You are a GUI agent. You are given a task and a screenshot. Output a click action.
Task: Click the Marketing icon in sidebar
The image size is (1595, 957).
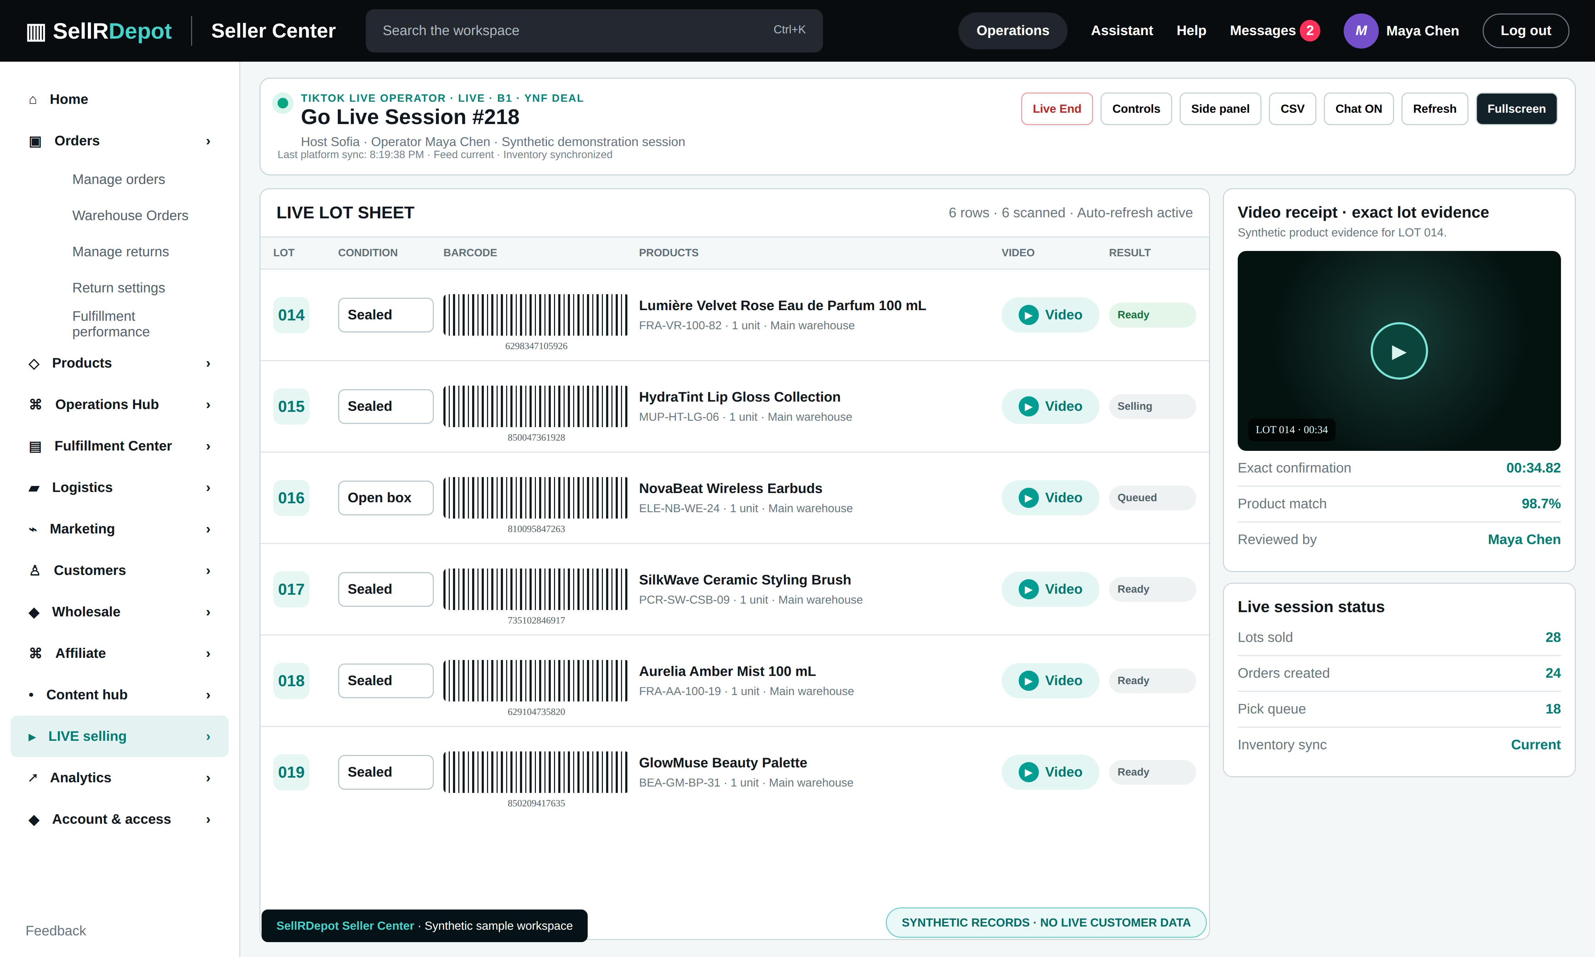(x=33, y=530)
